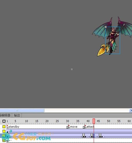Jump to frame 25 on the ruler
This screenshot has height=143, width=132.
pyautogui.click(x=57, y=121)
